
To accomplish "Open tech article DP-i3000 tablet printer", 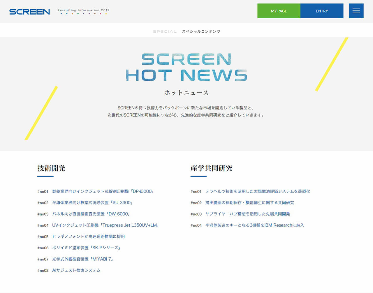I will (x=103, y=191).
